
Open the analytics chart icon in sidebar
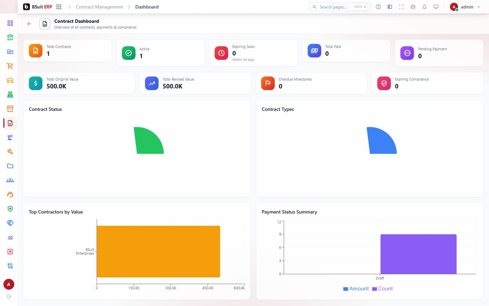pyautogui.click(x=10, y=237)
